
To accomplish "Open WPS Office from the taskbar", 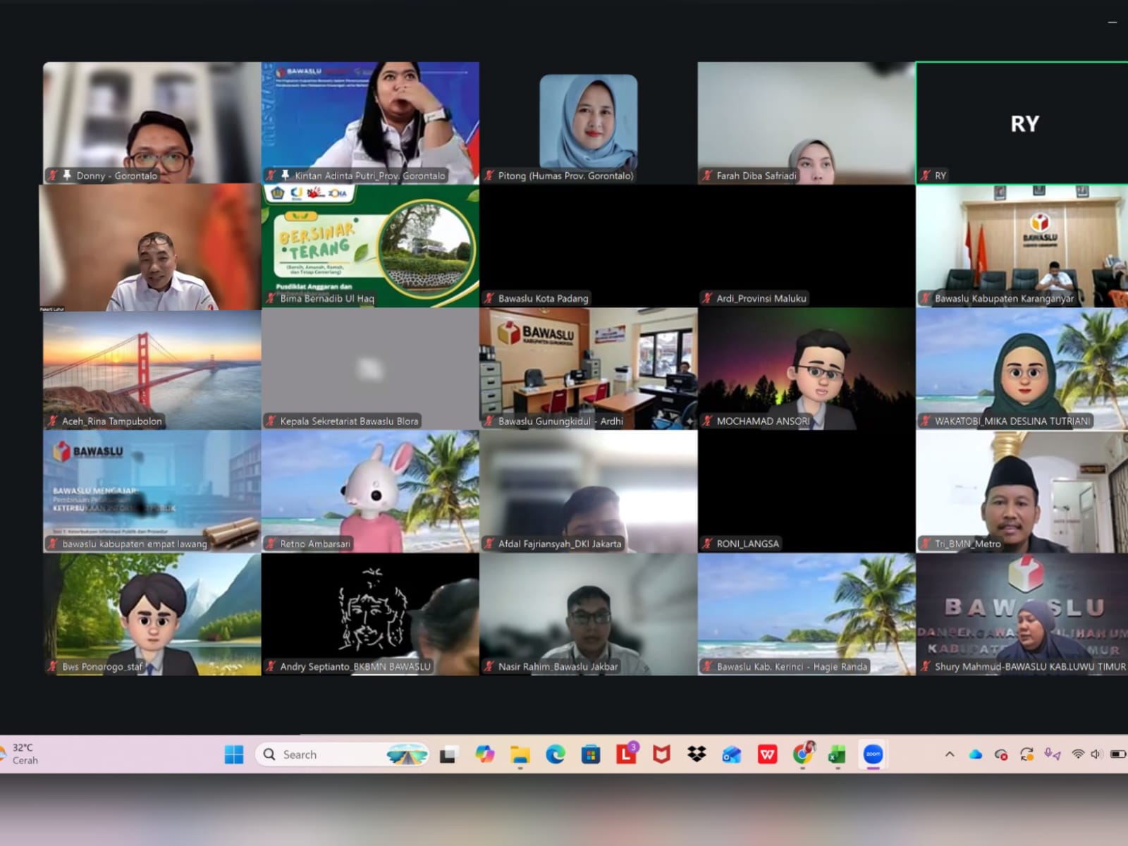I will [767, 754].
